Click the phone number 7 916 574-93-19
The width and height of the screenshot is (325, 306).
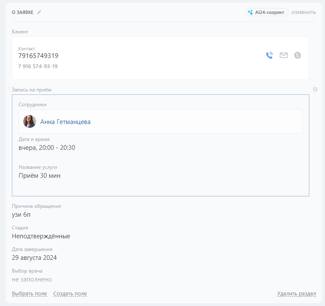(x=38, y=66)
